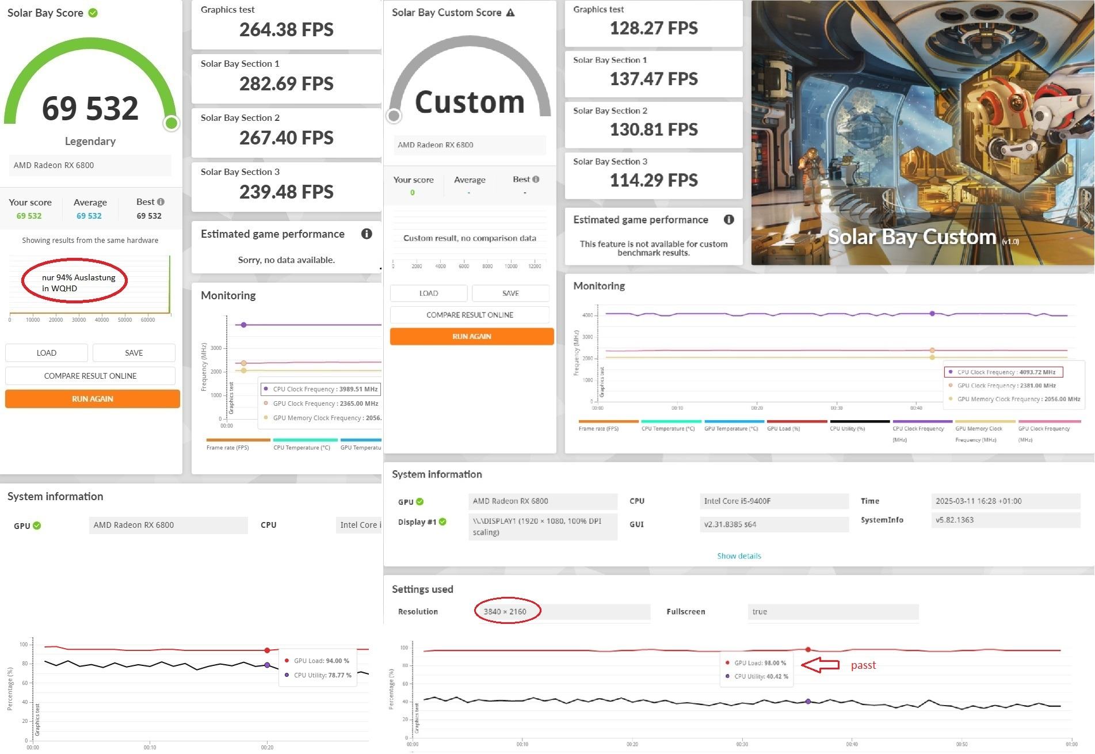Click LOAD in the Solar Bay Custom Score panel

tap(429, 293)
